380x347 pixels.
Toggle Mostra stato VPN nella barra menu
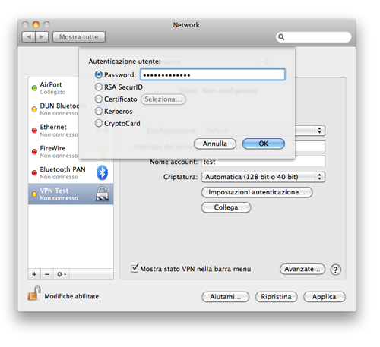(135, 268)
